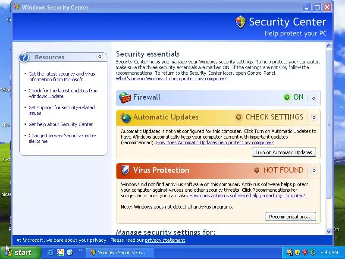Click the Security essentials heading
This screenshot has height=259, width=345.
(x=147, y=54)
